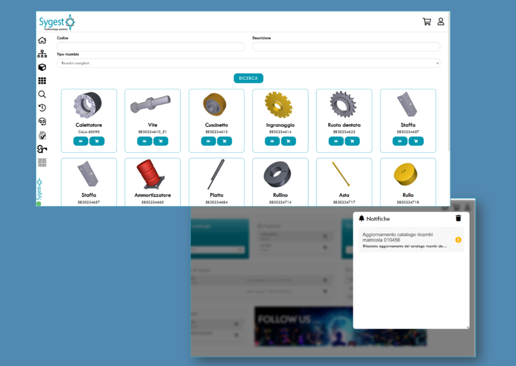Screen dimensions: 516x366
Task: Select the Ruota dentata image
Action: 343,104
